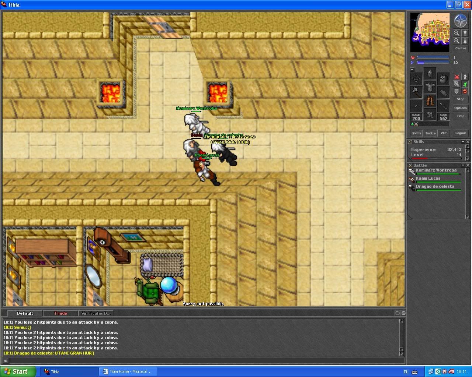Open the Windows Start menu
472x377 pixels.
click(18, 371)
